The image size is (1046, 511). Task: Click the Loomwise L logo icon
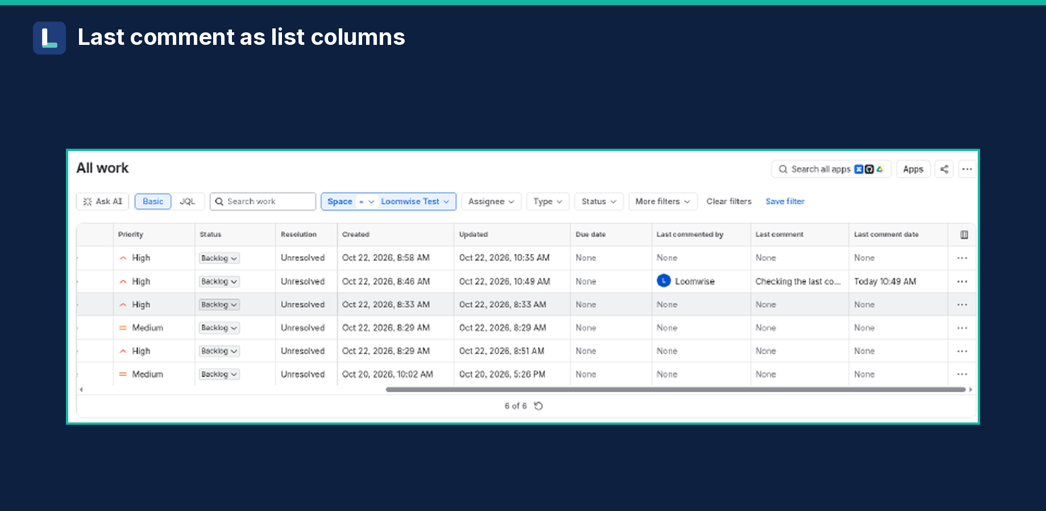click(x=49, y=38)
